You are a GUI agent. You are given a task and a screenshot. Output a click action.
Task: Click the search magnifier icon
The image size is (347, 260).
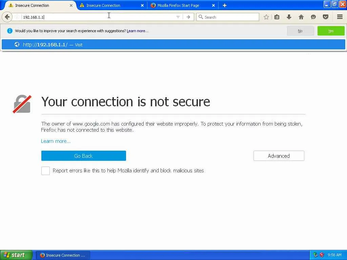click(x=201, y=17)
